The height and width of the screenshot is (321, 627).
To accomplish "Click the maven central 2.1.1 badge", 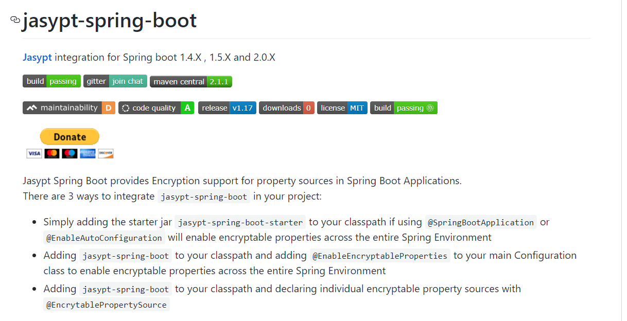I will pyautogui.click(x=191, y=81).
